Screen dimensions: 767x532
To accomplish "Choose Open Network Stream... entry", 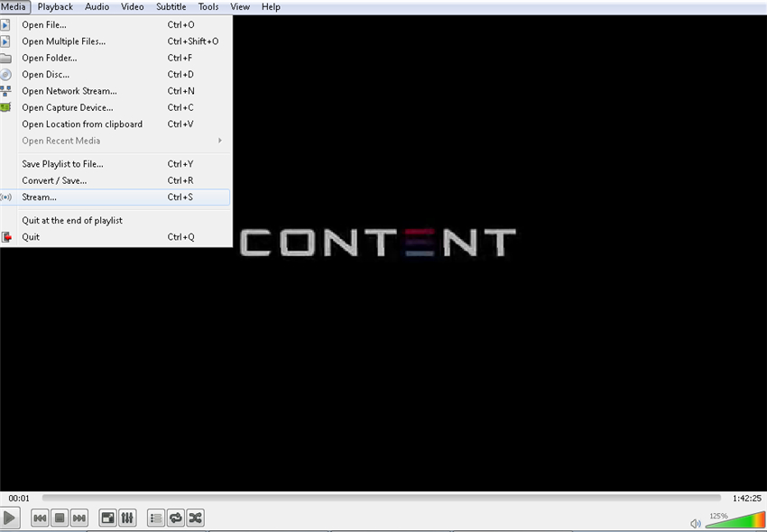I will (116, 91).
